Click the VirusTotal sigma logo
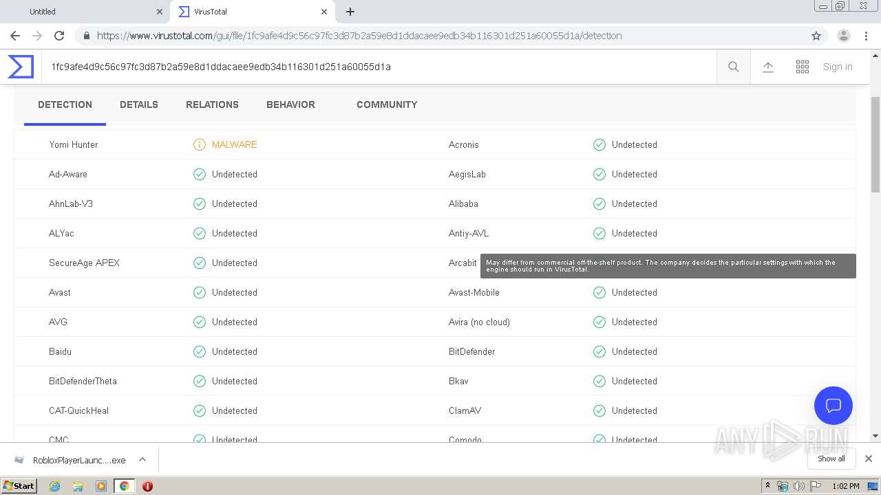The height and width of the screenshot is (495, 881). (x=21, y=67)
